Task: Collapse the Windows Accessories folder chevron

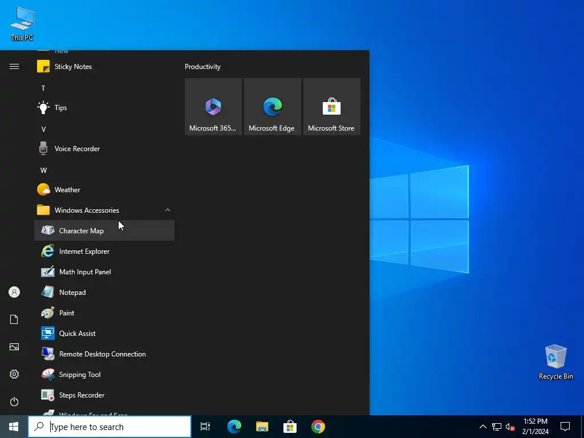Action: pos(168,210)
